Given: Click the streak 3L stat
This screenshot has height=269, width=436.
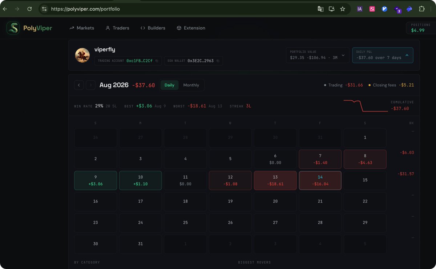Looking at the screenshot, I should click(x=240, y=106).
